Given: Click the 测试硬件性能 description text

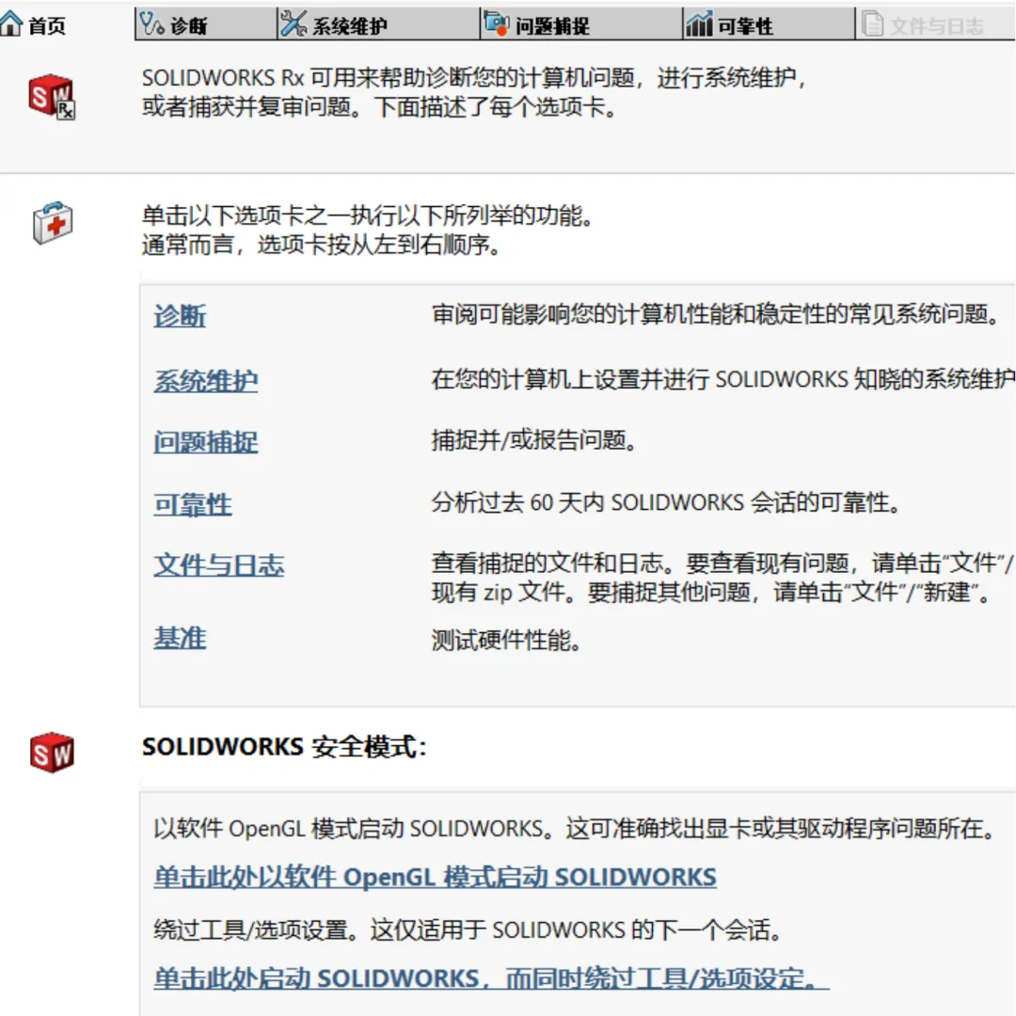Looking at the screenshot, I should pyautogui.click(x=507, y=642).
